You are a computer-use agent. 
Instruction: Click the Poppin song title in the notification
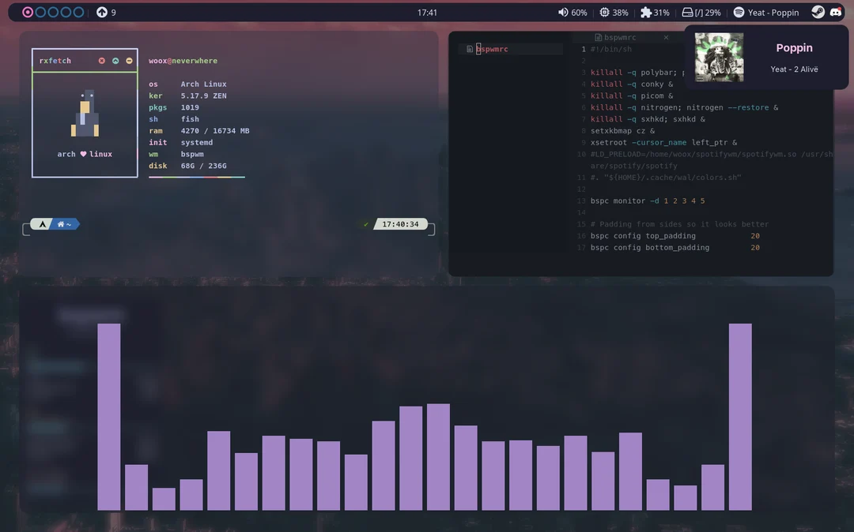click(x=794, y=47)
